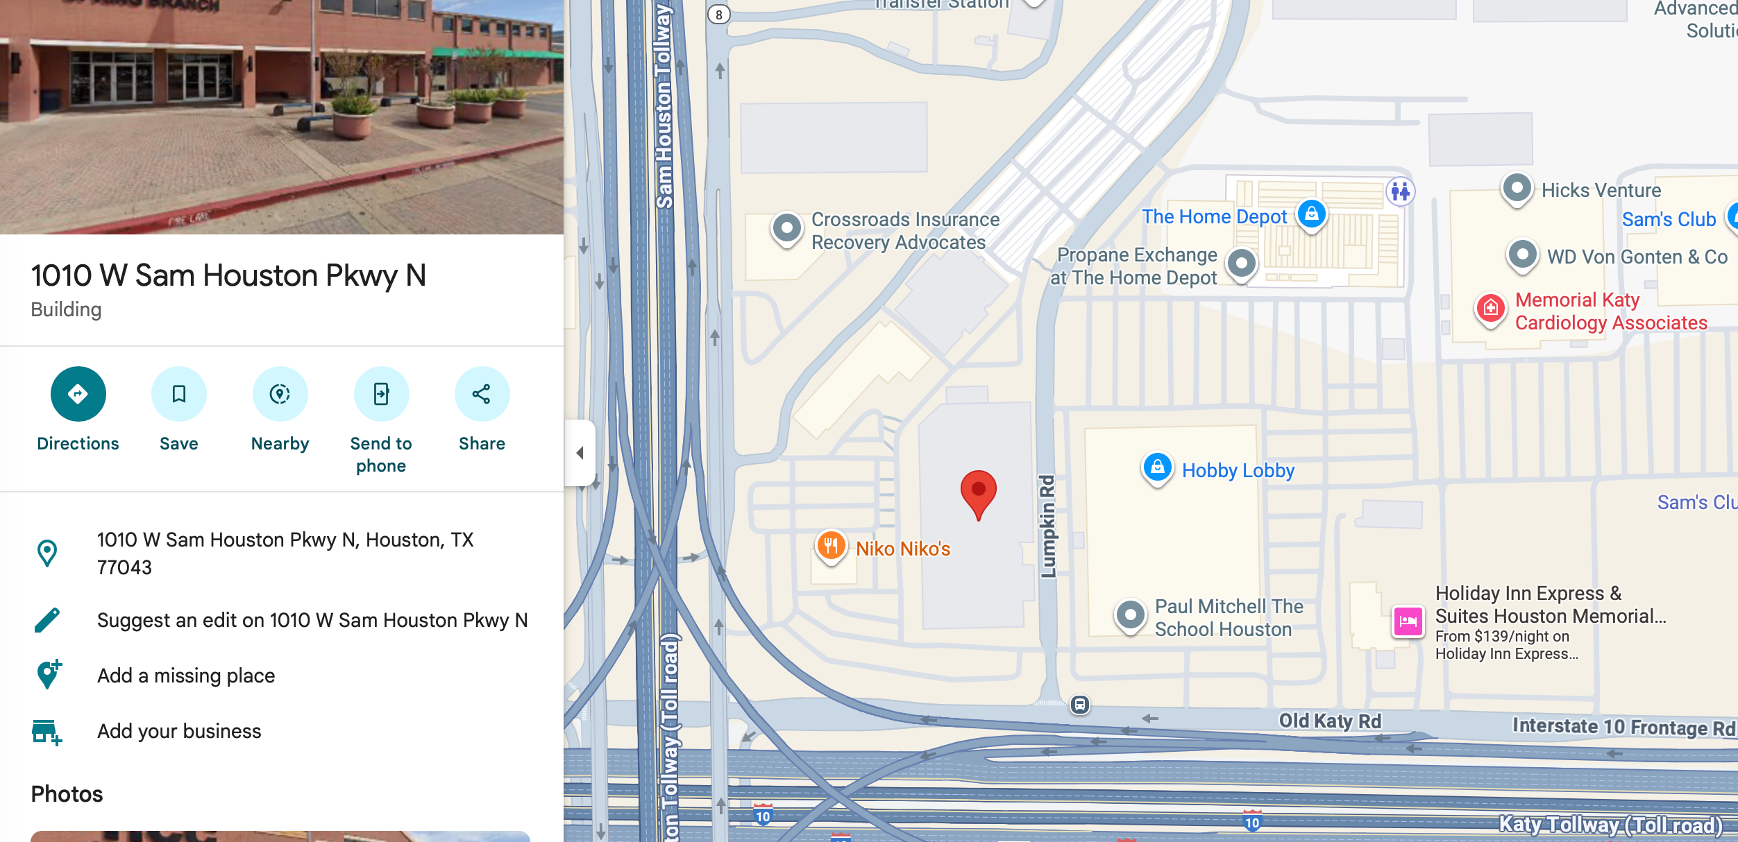Click the bus stop icon on Old Katy Rd
The image size is (1738, 842).
click(1079, 705)
